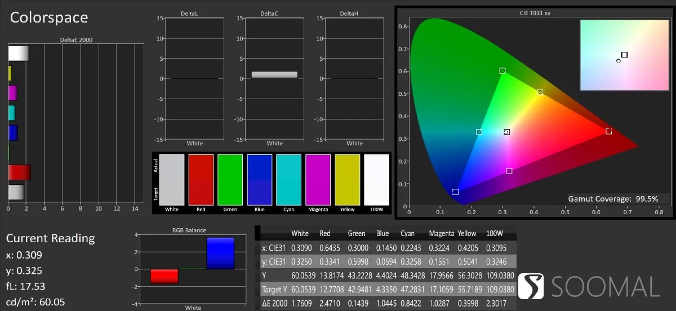Click the Gamut Coverage 99.5% readout
The height and width of the screenshot is (311, 676).
613,199
